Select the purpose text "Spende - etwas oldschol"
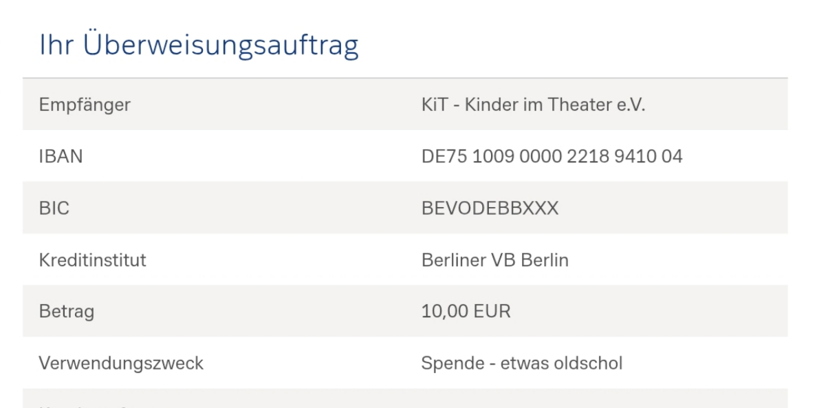Screen dimensions: 839x408 pyautogui.click(x=521, y=363)
